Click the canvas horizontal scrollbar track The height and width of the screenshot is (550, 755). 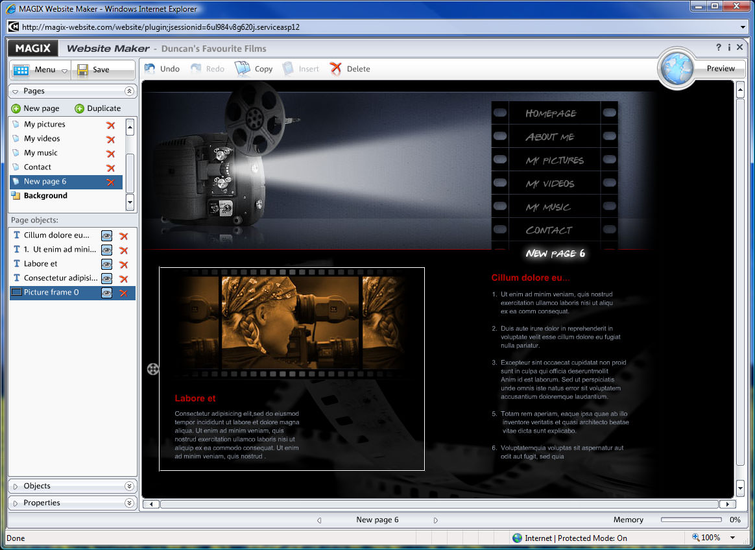coord(439,504)
